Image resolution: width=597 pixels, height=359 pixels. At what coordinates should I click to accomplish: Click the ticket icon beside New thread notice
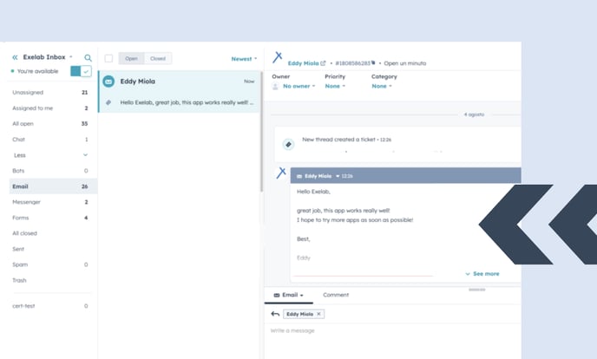(289, 142)
